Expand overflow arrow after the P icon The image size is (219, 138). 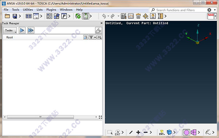(x=69, y=16)
